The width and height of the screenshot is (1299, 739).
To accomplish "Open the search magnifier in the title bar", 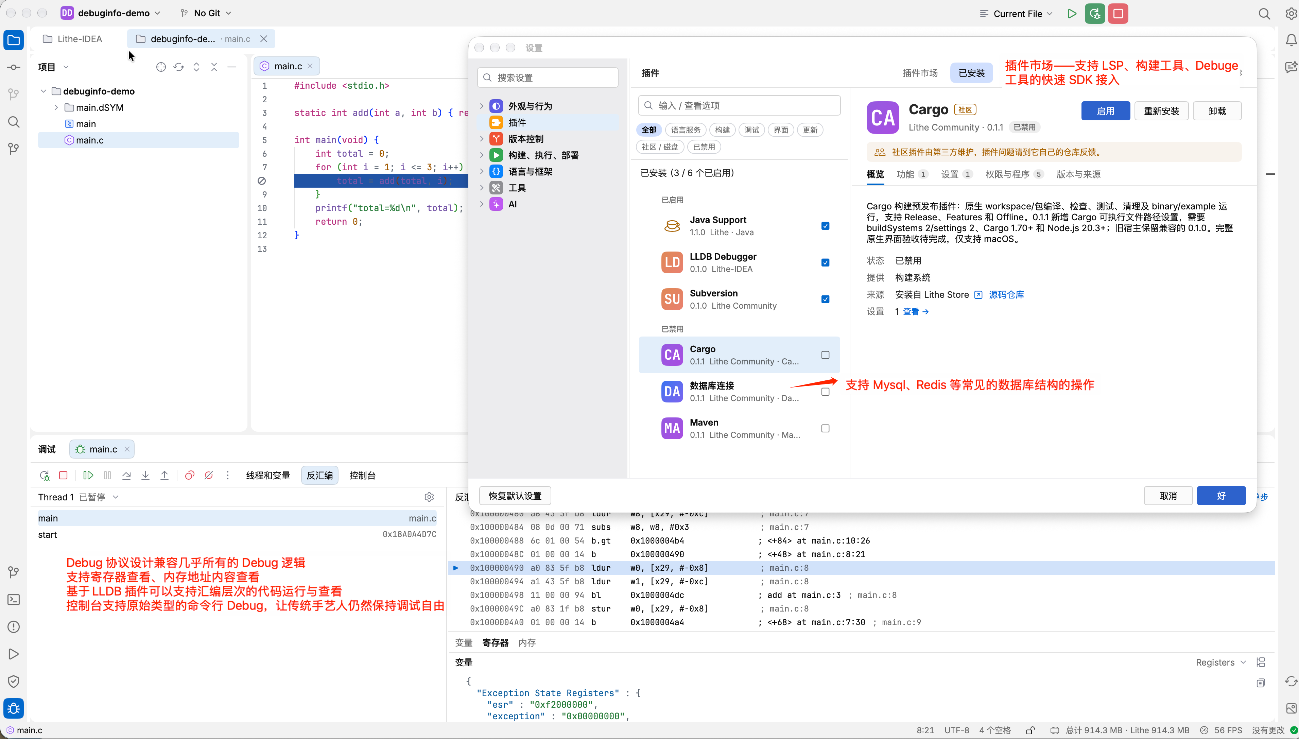I will [1264, 14].
